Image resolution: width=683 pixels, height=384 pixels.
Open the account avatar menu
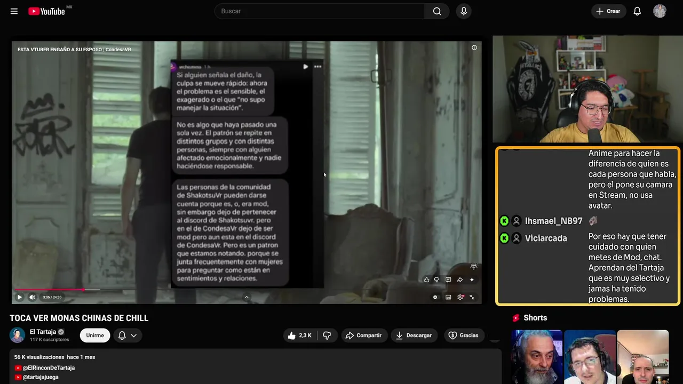(660, 11)
